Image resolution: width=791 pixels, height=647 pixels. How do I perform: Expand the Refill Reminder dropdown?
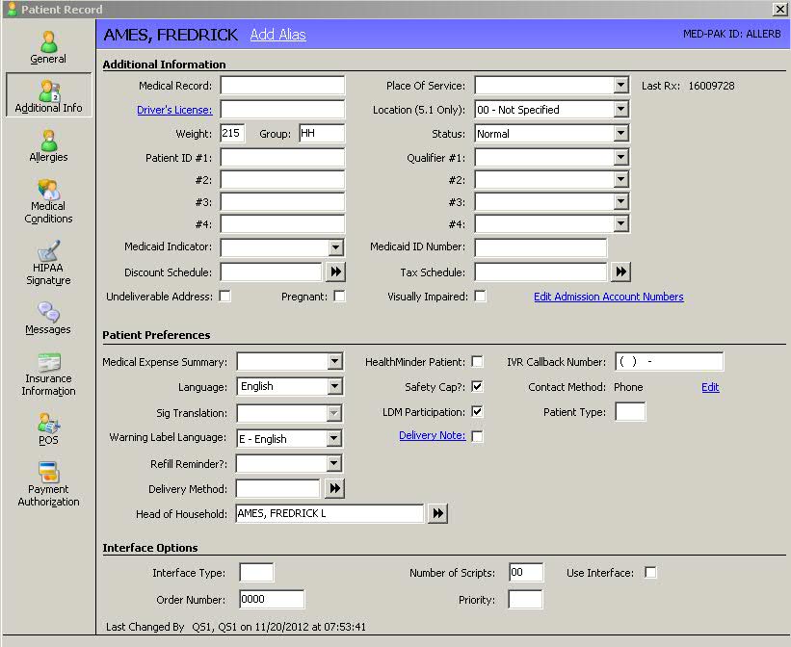[333, 463]
